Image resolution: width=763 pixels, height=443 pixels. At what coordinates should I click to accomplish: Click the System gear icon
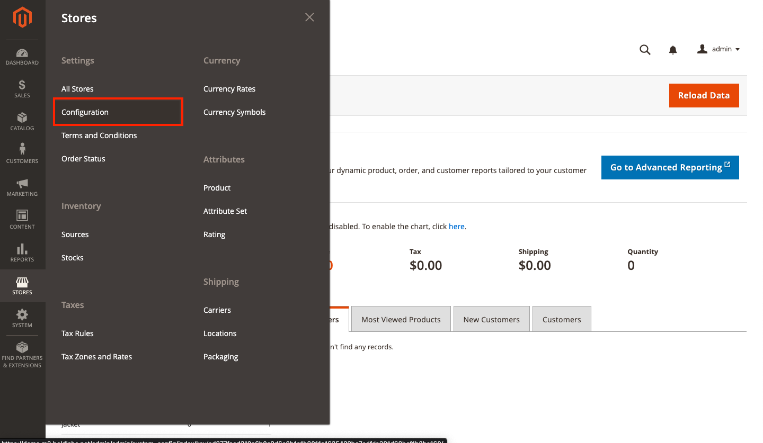point(22,318)
